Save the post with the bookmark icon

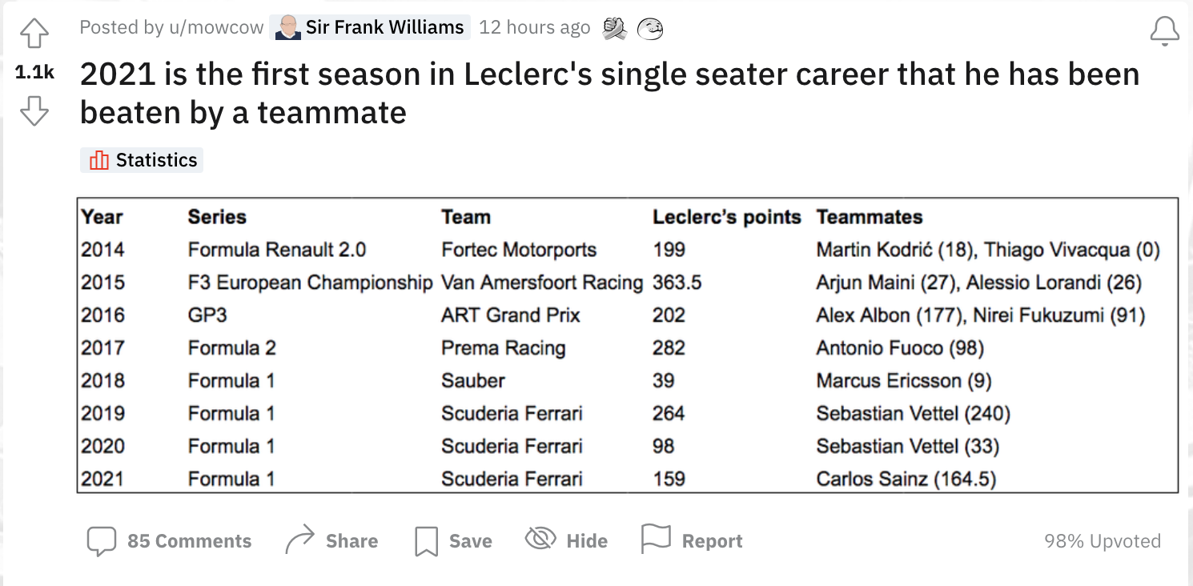coord(426,541)
